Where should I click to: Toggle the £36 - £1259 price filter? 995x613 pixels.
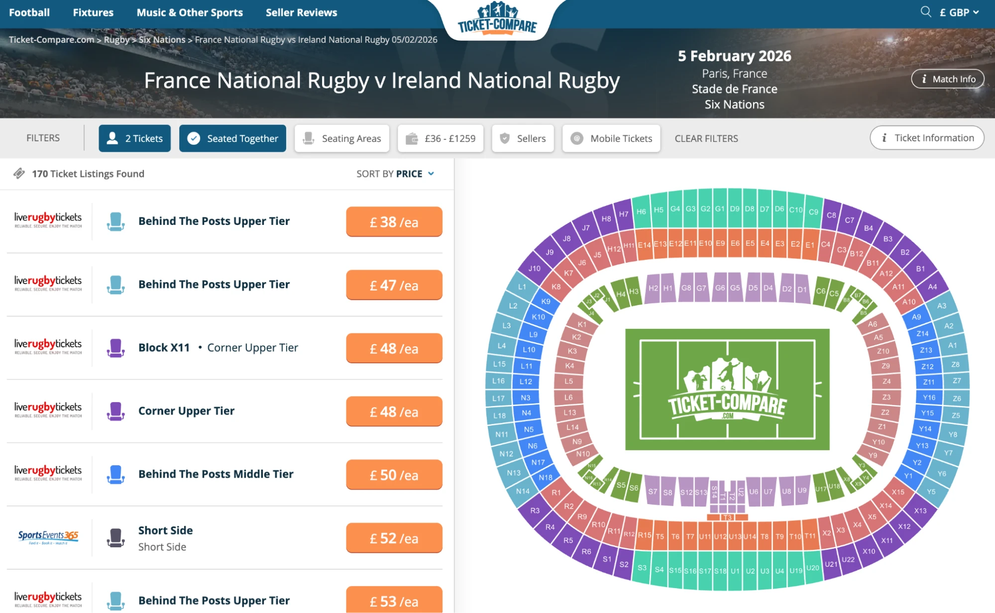[x=441, y=138]
